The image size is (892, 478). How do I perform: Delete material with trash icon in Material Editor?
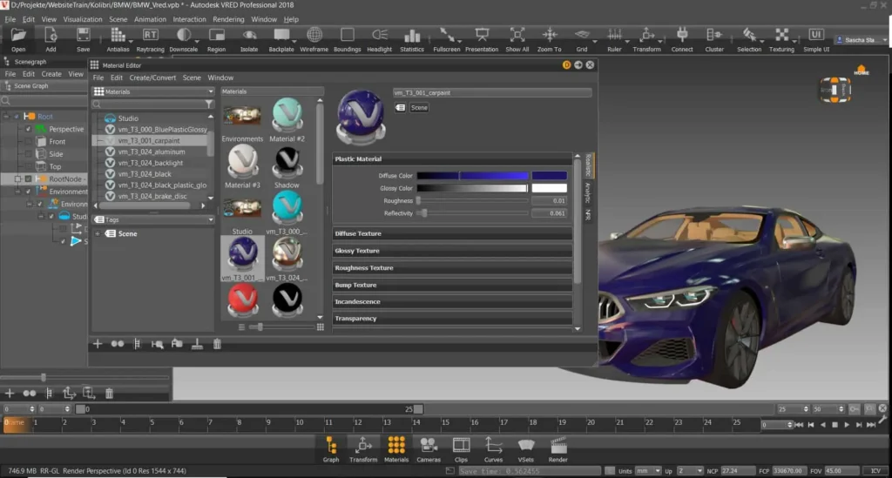pos(217,344)
